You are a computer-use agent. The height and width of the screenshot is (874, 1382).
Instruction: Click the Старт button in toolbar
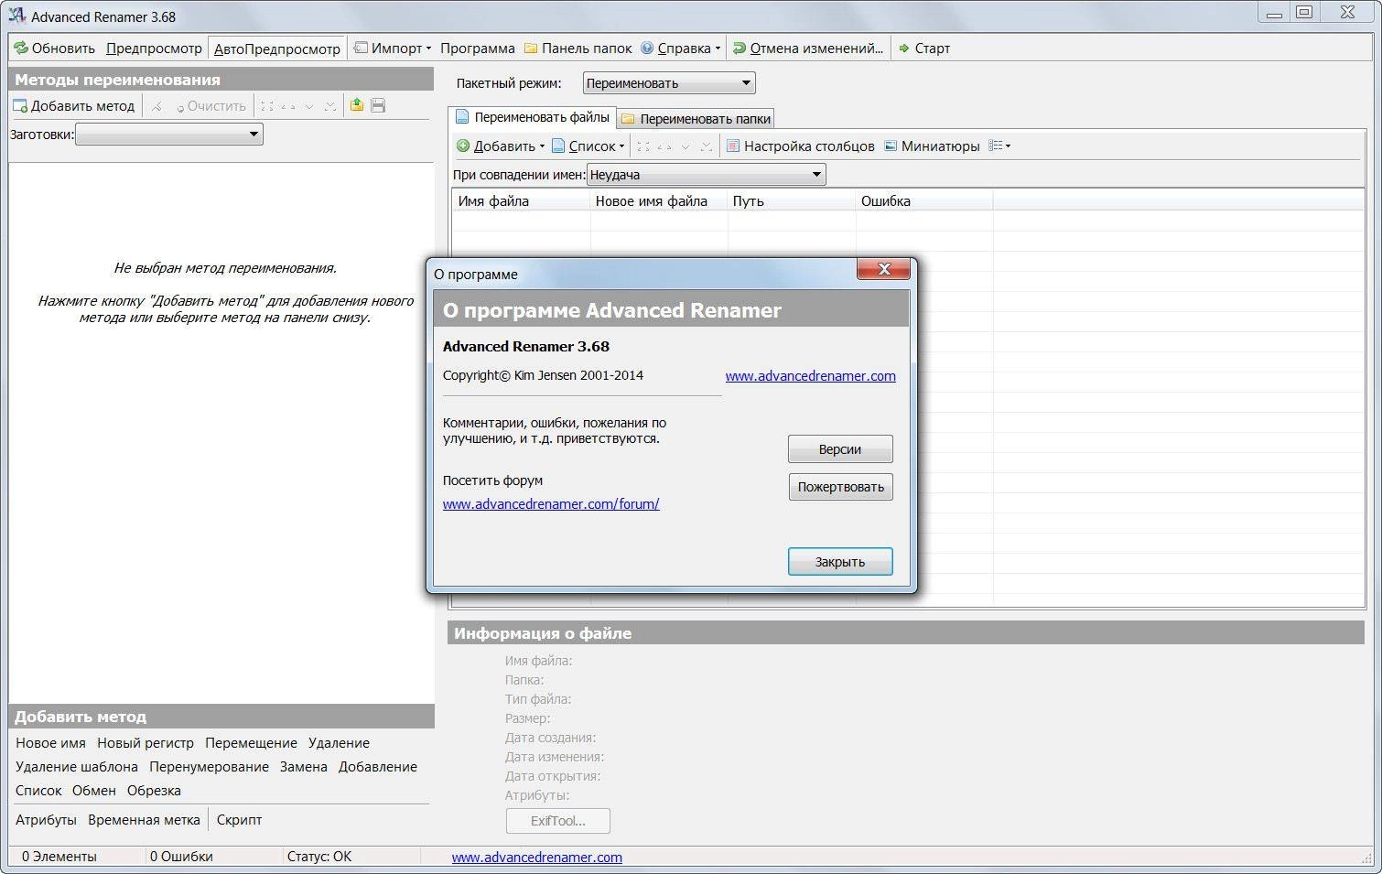click(x=924, y=48)
